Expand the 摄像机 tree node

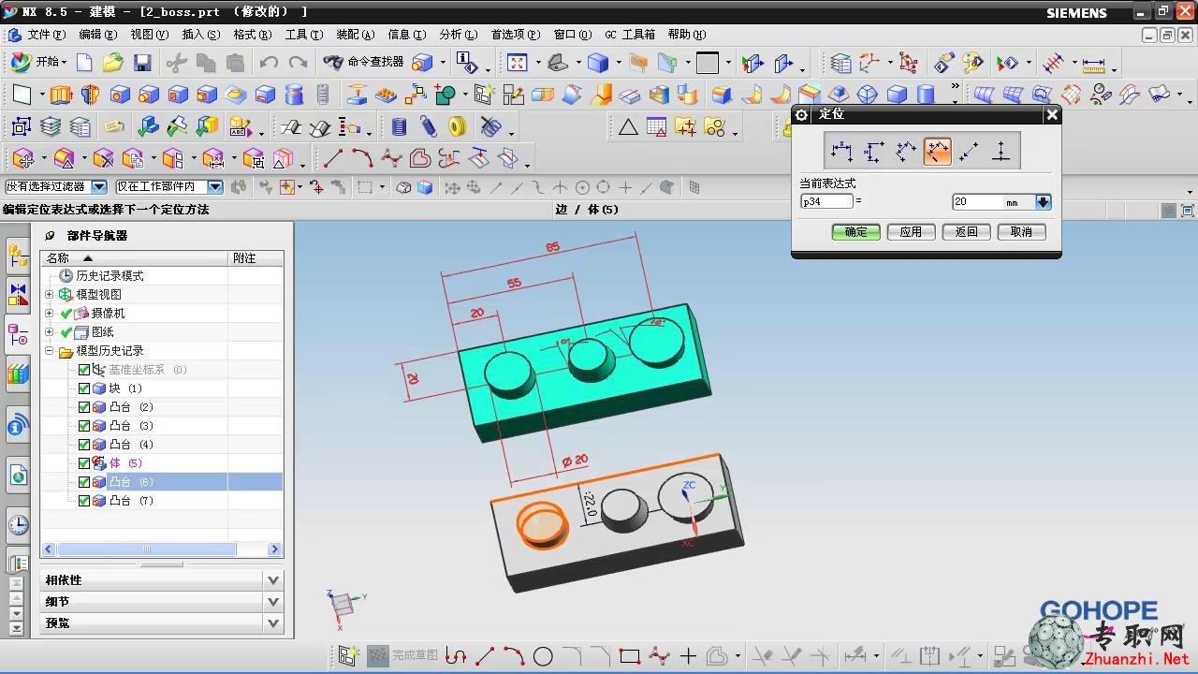pyautogui.click(x=50, y=314)
